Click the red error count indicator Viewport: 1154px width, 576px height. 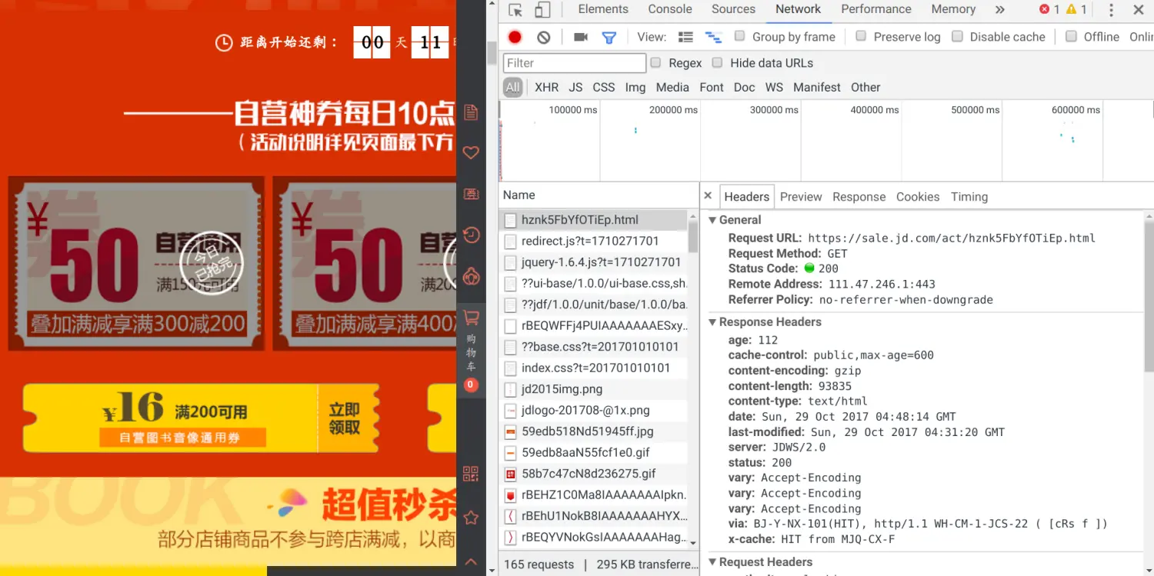coord(1049,9)
